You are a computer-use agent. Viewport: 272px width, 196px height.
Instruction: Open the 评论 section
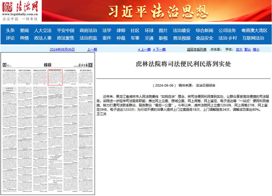(10, 38)
